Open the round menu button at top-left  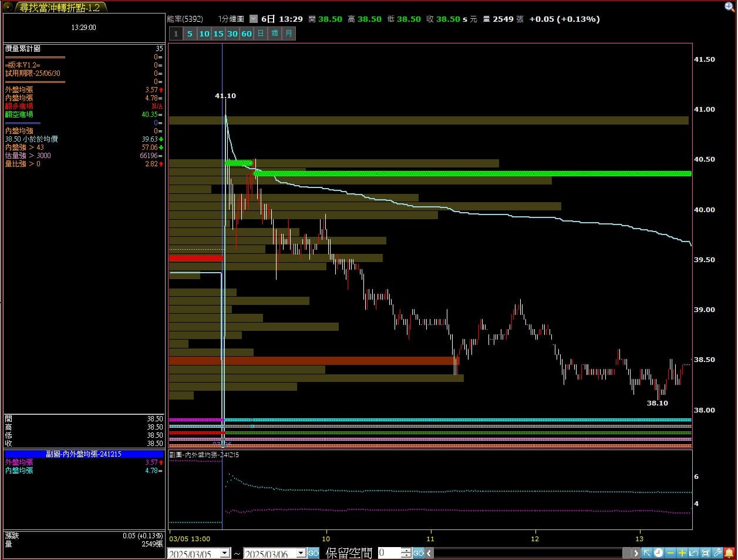(8, 7)
